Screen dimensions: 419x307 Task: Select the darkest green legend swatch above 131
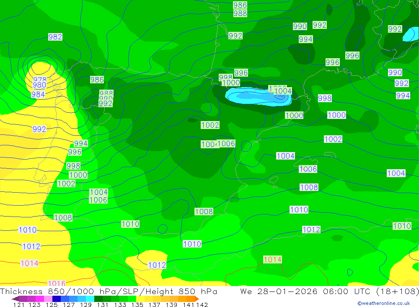(x=98, y=299)
